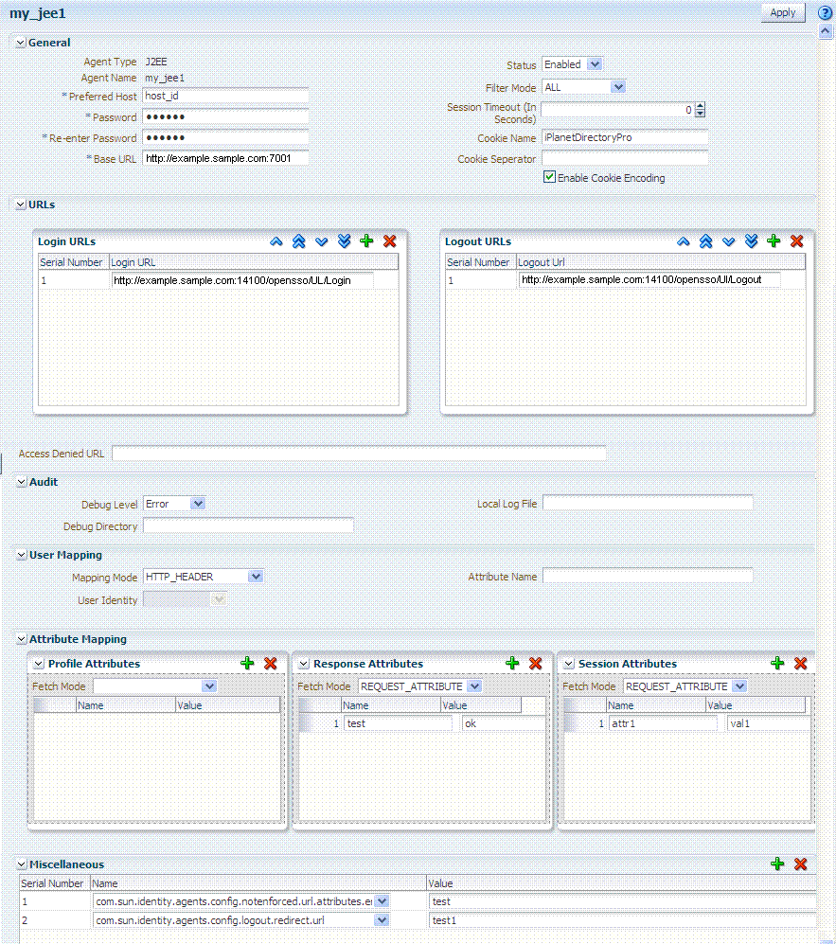The image size is (836, 944).
Task: Delete a Response Attribute
Action: click(x=535, y=664)
